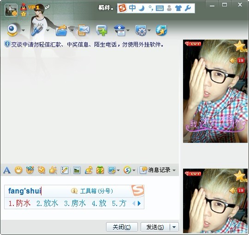
Task: Insert a picture with the image icon
Action: coord(77,170)
